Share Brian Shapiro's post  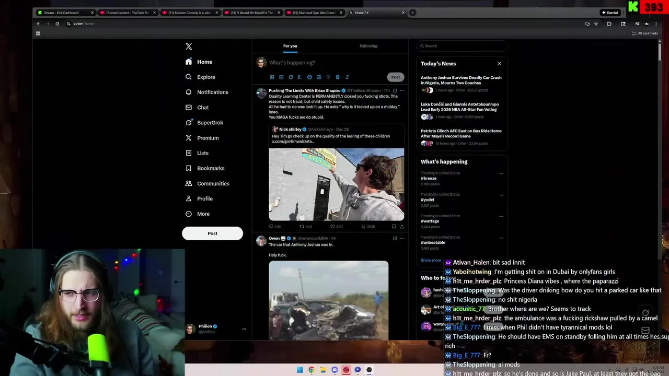tap(401, 227)
